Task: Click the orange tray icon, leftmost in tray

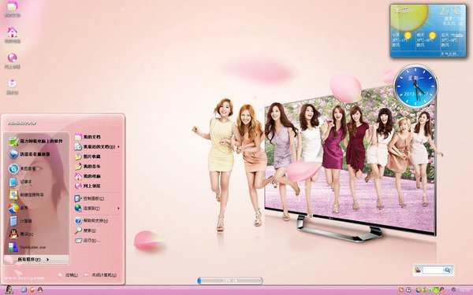Action: (x=400, y=289)
